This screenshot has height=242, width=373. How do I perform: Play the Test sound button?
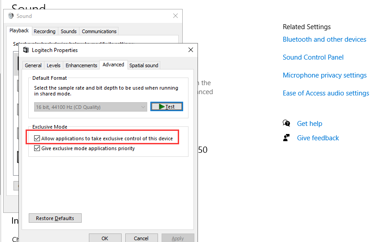point(167,107)
